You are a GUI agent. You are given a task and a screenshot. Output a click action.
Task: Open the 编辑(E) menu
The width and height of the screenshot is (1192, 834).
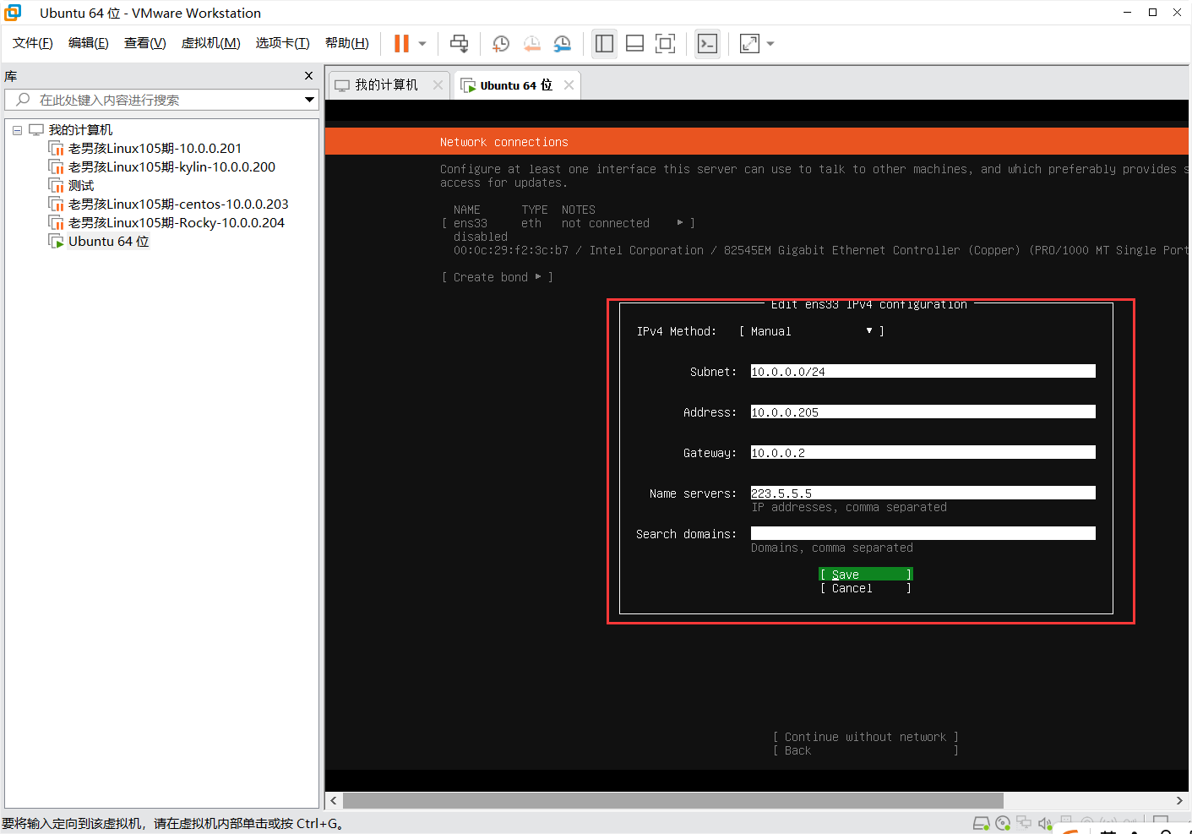point(89,43)
